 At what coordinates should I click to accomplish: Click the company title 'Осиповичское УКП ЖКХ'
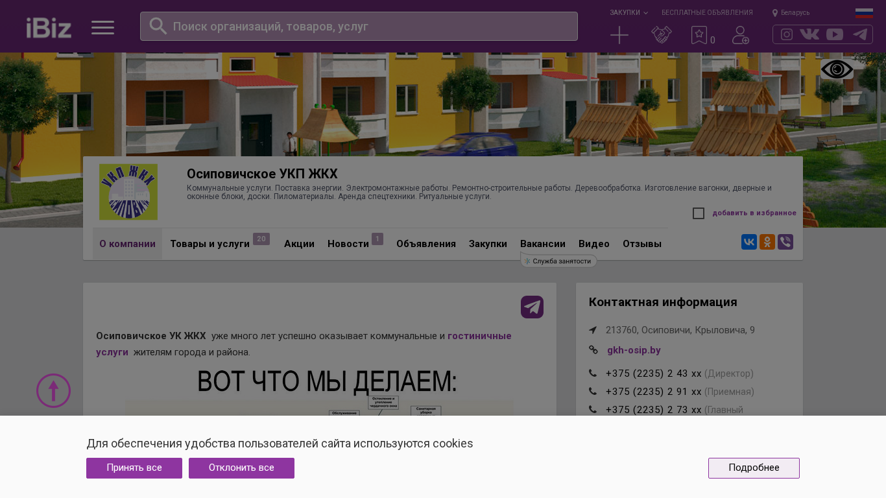pyautogui.click(x=262, y=174)
